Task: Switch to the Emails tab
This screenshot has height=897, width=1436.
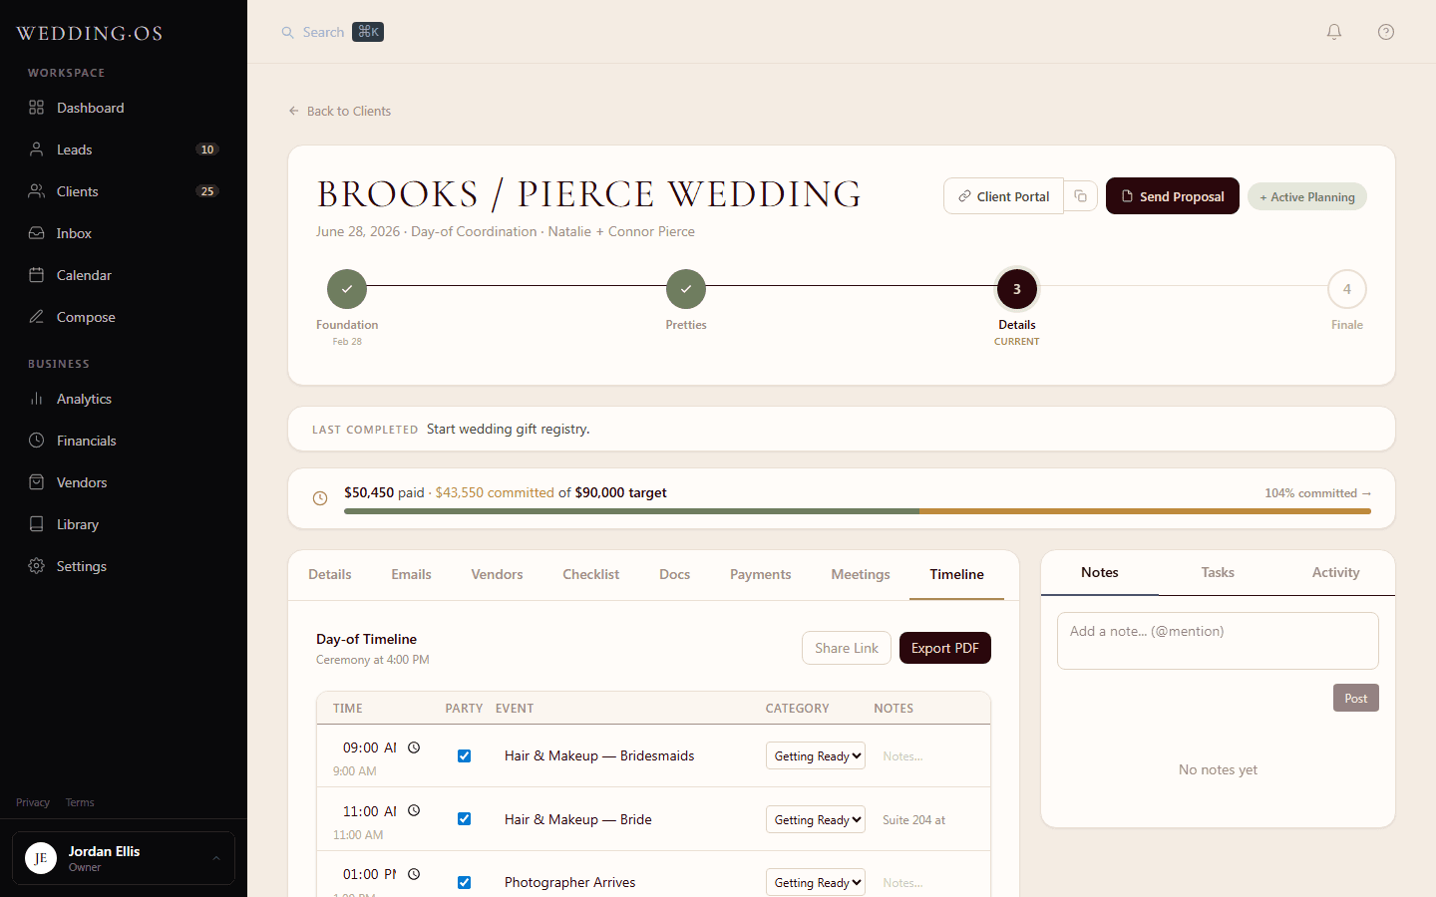Action: click(x=411, y=574)
